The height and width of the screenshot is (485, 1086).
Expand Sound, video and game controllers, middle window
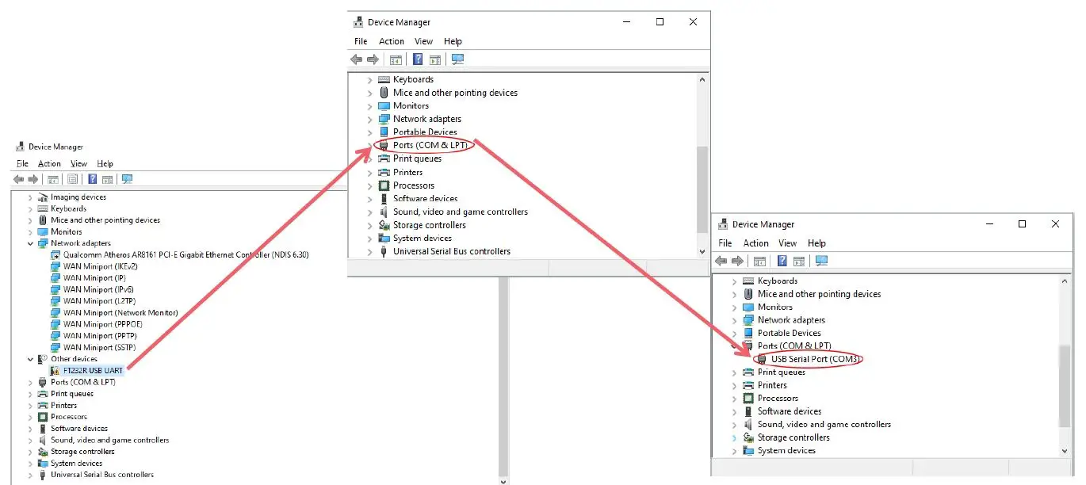[369, 212]
